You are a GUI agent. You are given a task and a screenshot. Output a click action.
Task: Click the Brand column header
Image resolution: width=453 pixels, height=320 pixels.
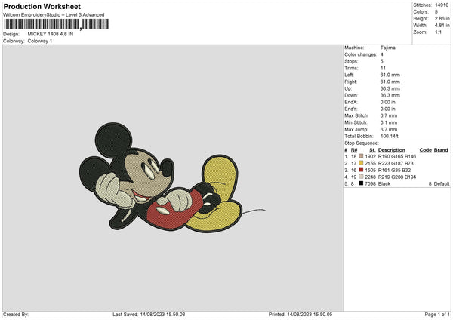click(441, 150)
